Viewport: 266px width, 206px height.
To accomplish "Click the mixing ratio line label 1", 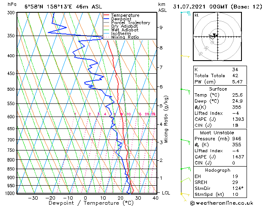I will 75,114.
